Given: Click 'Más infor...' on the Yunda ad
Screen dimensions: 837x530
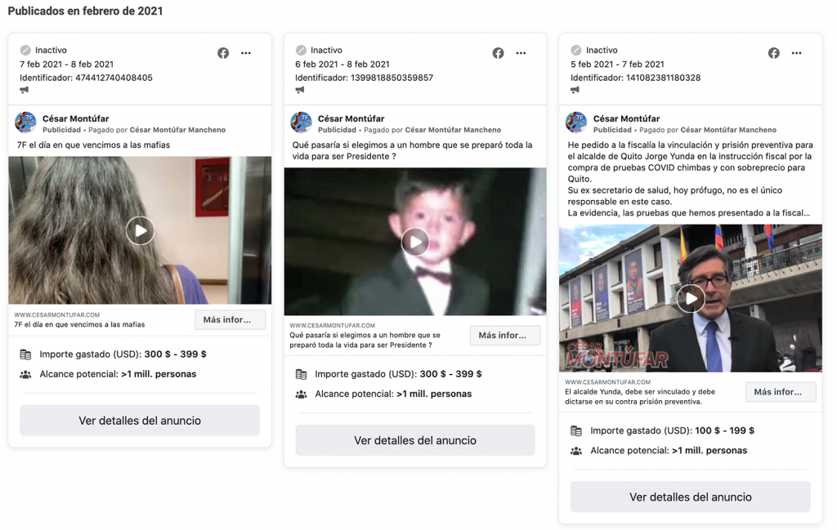Looking at the screenshot, I should pyautogui.click(x=780, y=392).
